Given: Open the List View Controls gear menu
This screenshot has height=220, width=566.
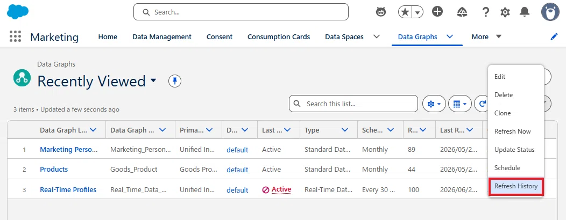Looking at the screenshot, I should [434, 104].
